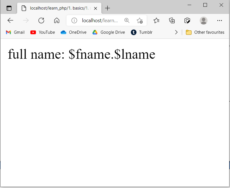This screenshot has height=188, width=230.
Task: Open the Collections icon
Action: 172,21
